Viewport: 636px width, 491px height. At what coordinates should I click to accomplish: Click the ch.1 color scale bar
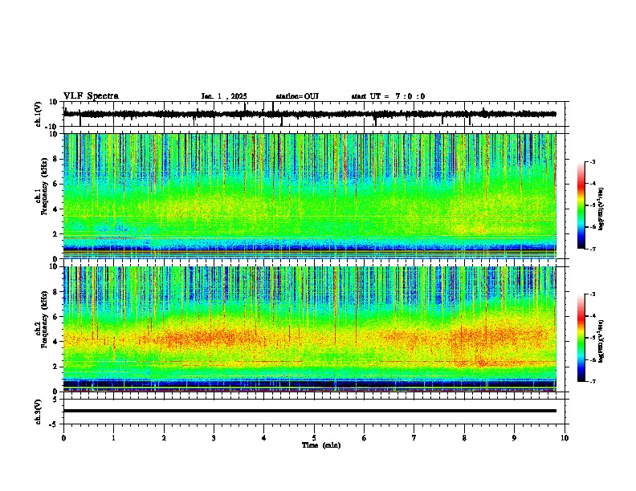(581, 205)
